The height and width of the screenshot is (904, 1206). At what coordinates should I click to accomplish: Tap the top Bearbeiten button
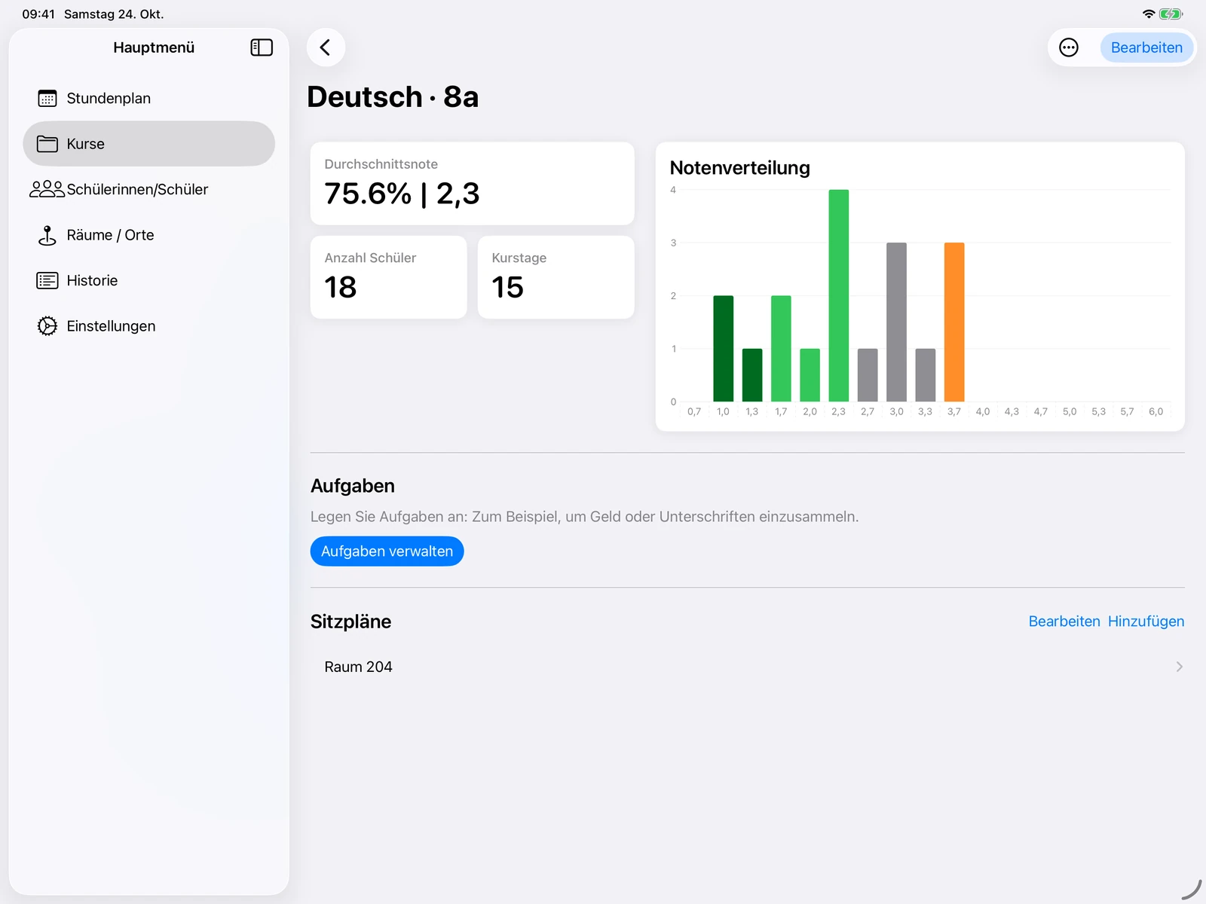1146,47
